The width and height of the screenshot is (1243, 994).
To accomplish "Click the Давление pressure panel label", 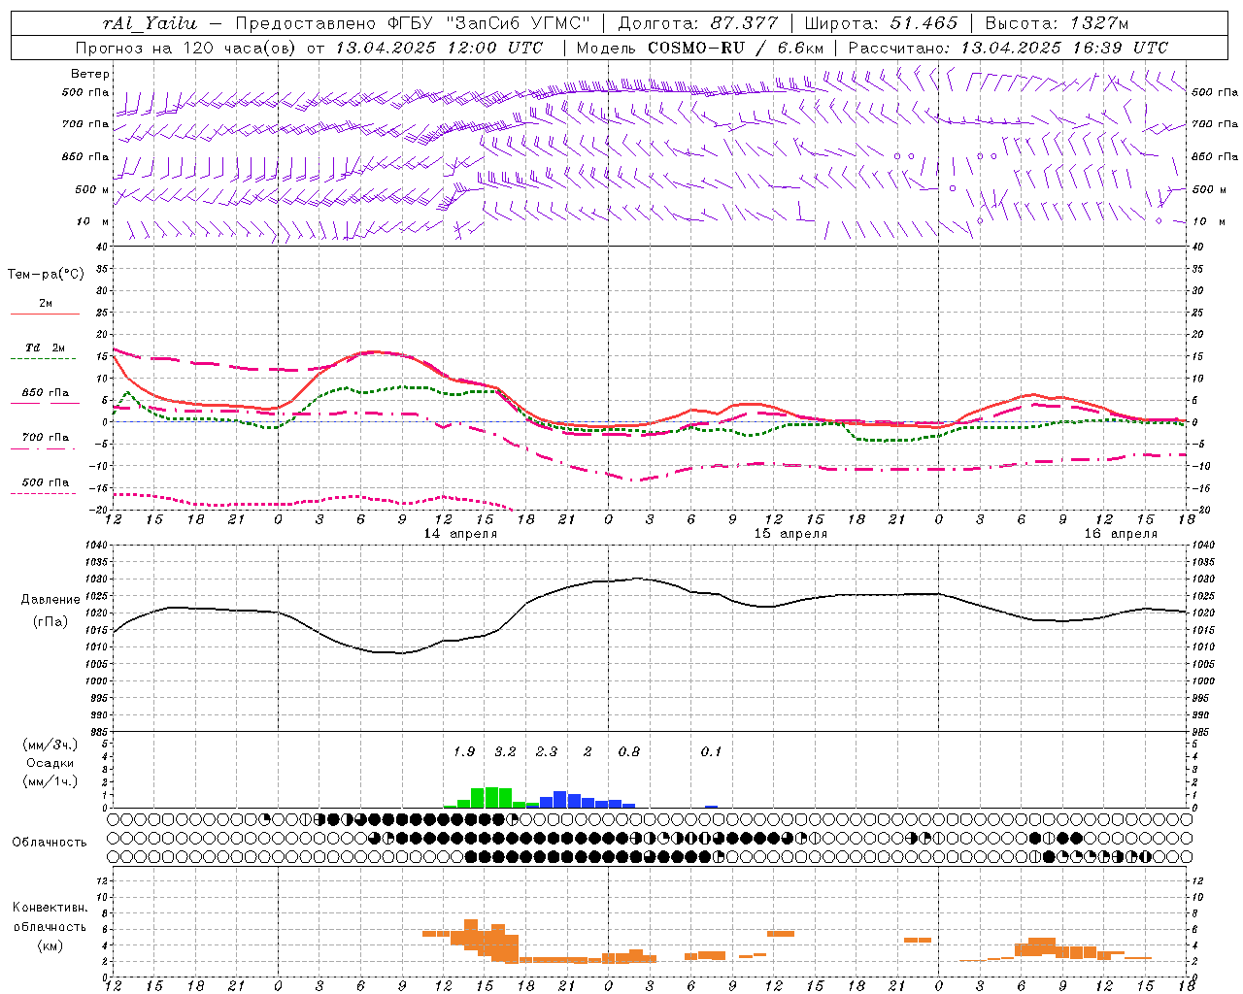I will [49, 600].
